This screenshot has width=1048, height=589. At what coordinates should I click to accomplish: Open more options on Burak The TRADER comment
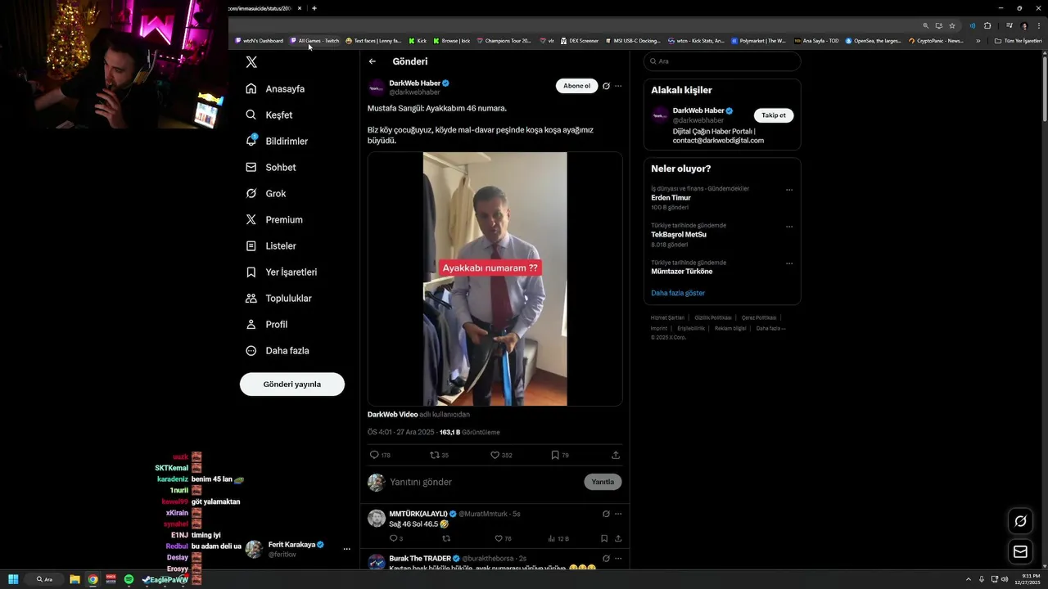618,558
